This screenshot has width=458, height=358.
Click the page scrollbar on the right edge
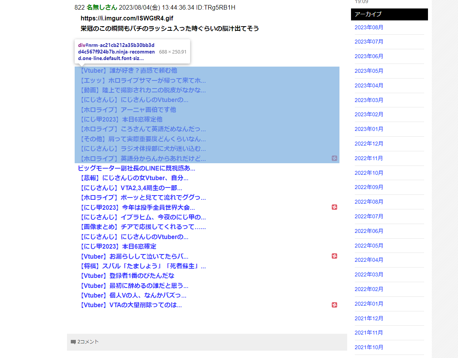pos(456,179)
